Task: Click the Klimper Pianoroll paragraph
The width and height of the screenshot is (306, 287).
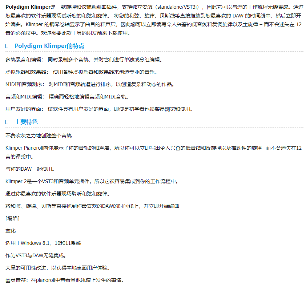Action: 154,152
